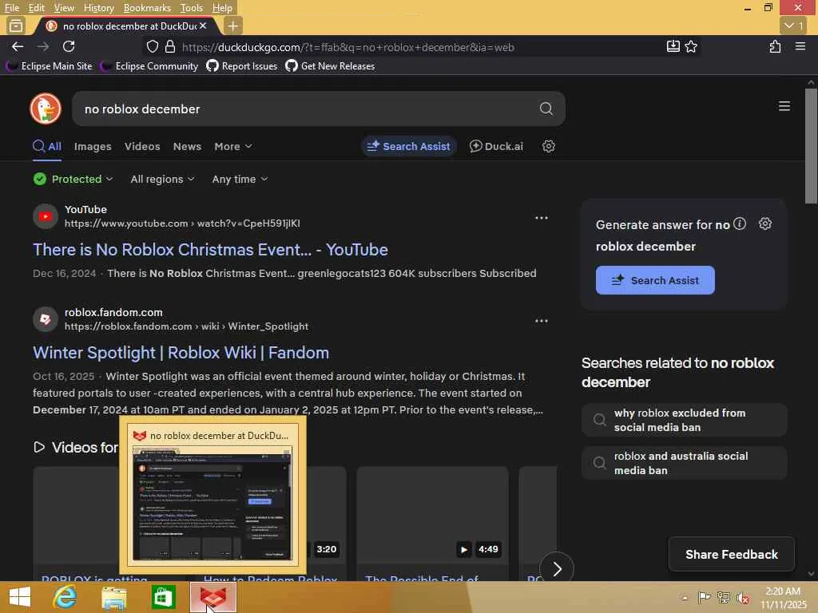This screenshot has height=613, width=818.
Task: Open the address bar download/install icon
Action: 673,47
